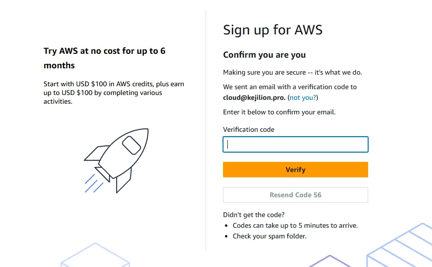The width and height of the screenshot is (432, 267).
Task: Click the rocket illustration
Action: click(x=119, y=157)
